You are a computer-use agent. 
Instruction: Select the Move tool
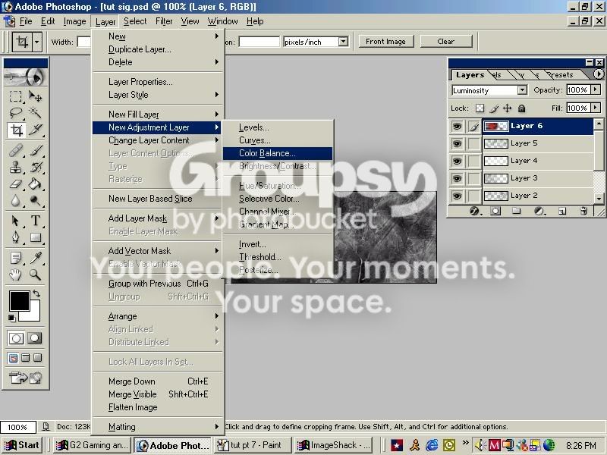click(x=36, y=96)
